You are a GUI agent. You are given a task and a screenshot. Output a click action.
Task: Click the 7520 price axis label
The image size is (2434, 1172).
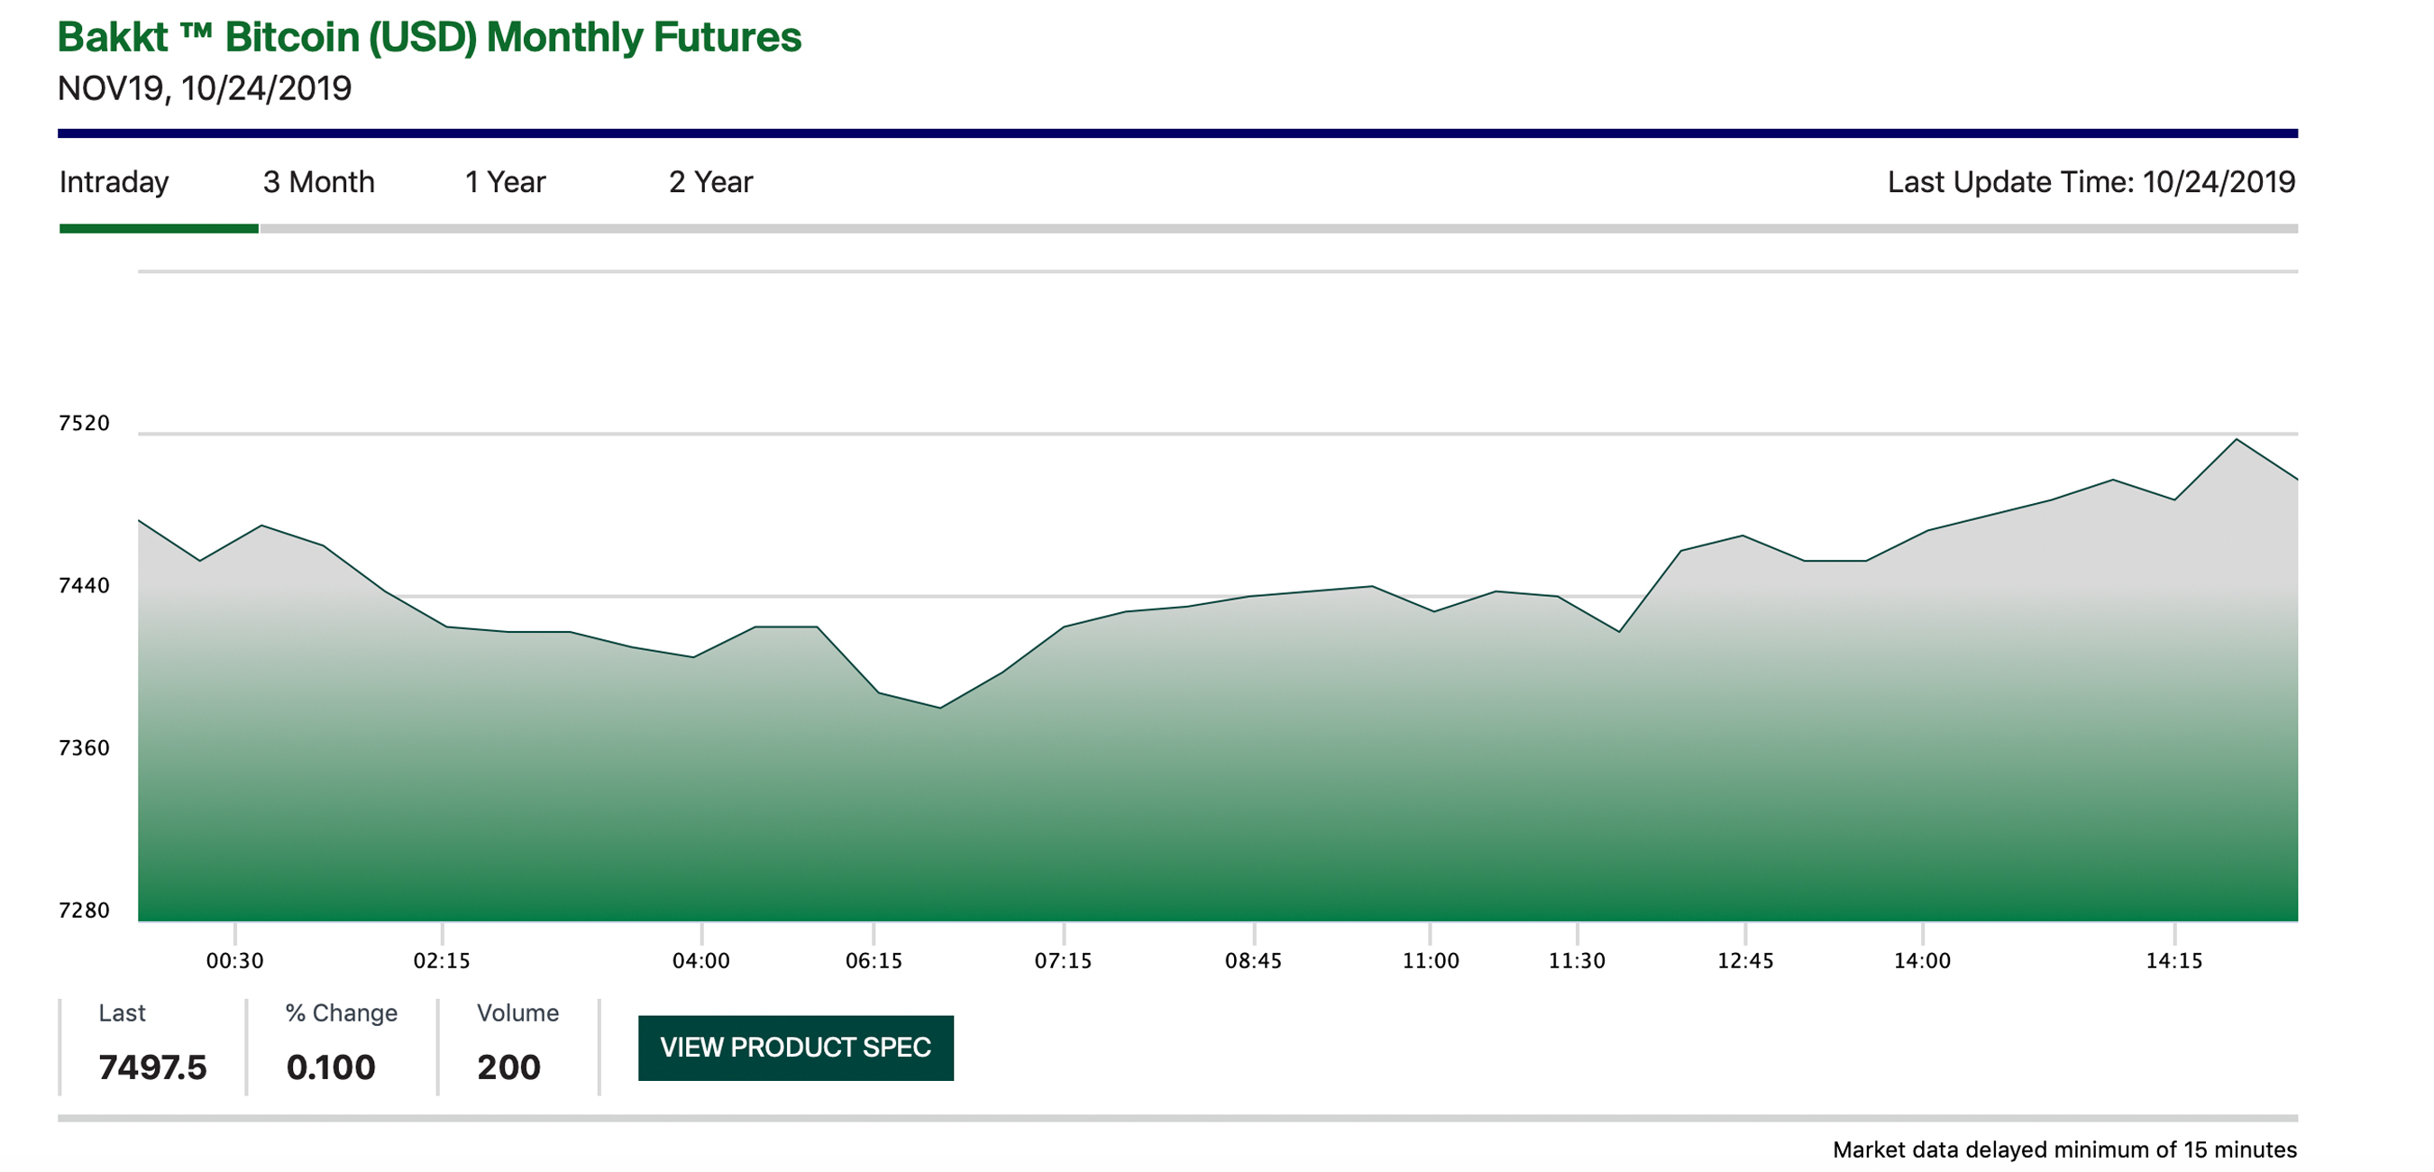(84, 423)
